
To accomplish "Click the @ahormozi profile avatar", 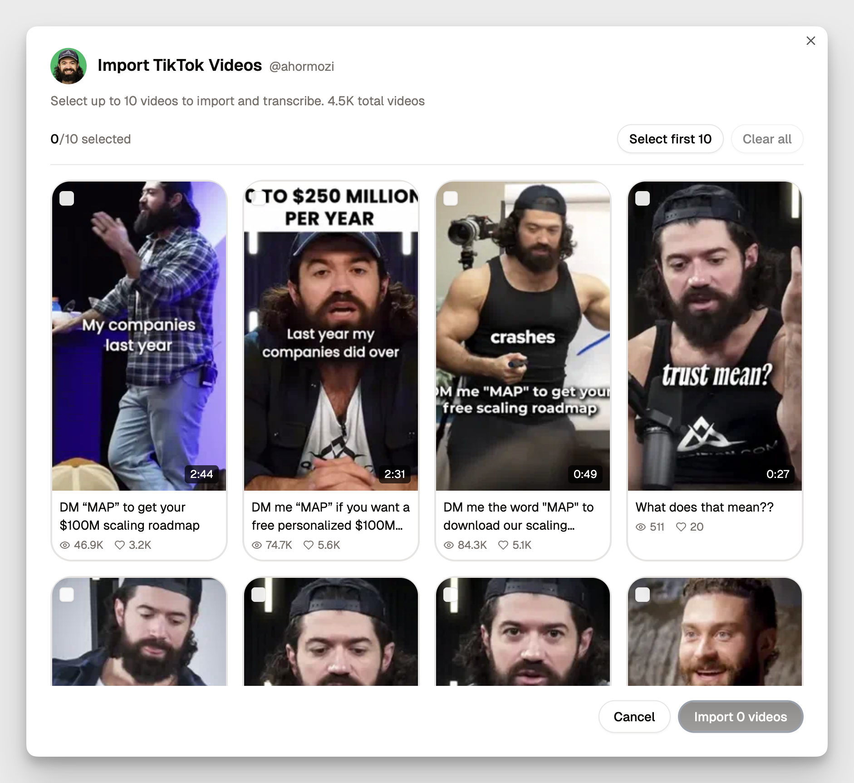I will pos(69,66).
